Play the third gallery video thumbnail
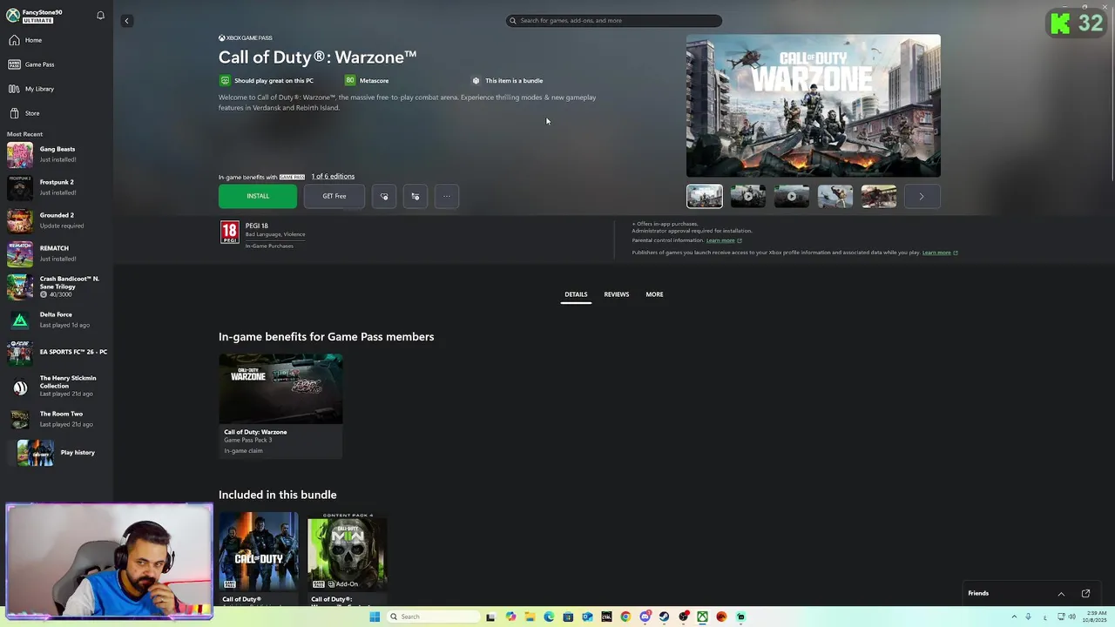Screen dimensions: 1115x627 [792, 196]
